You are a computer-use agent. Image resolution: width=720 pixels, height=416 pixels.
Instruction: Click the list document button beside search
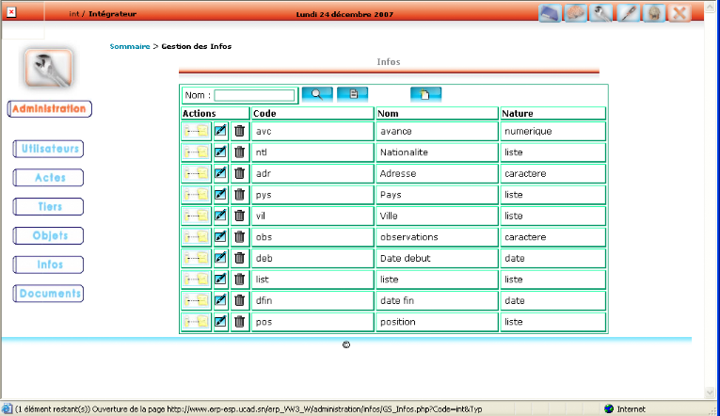[x=353, y=94]
